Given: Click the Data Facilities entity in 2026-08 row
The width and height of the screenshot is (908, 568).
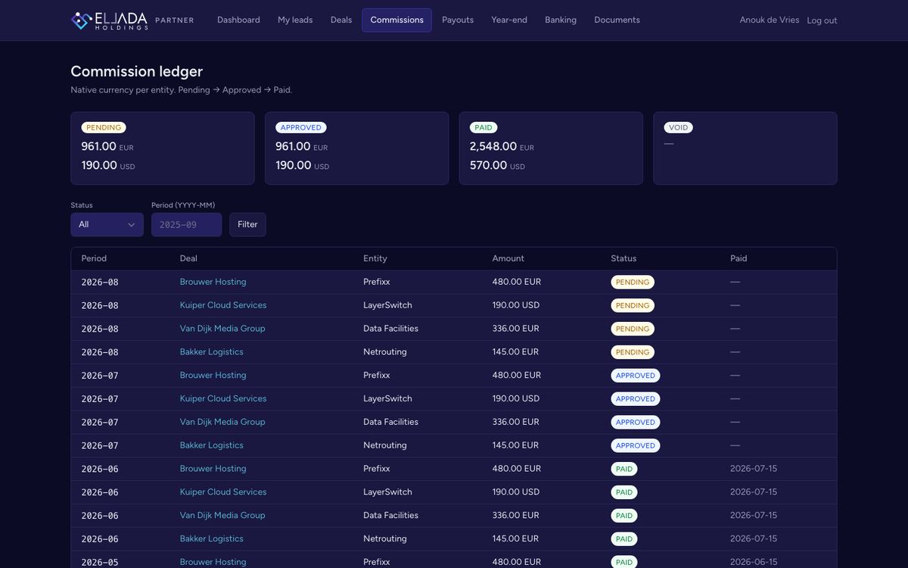Looking at the screenshot, I should (x=390, y=329).
